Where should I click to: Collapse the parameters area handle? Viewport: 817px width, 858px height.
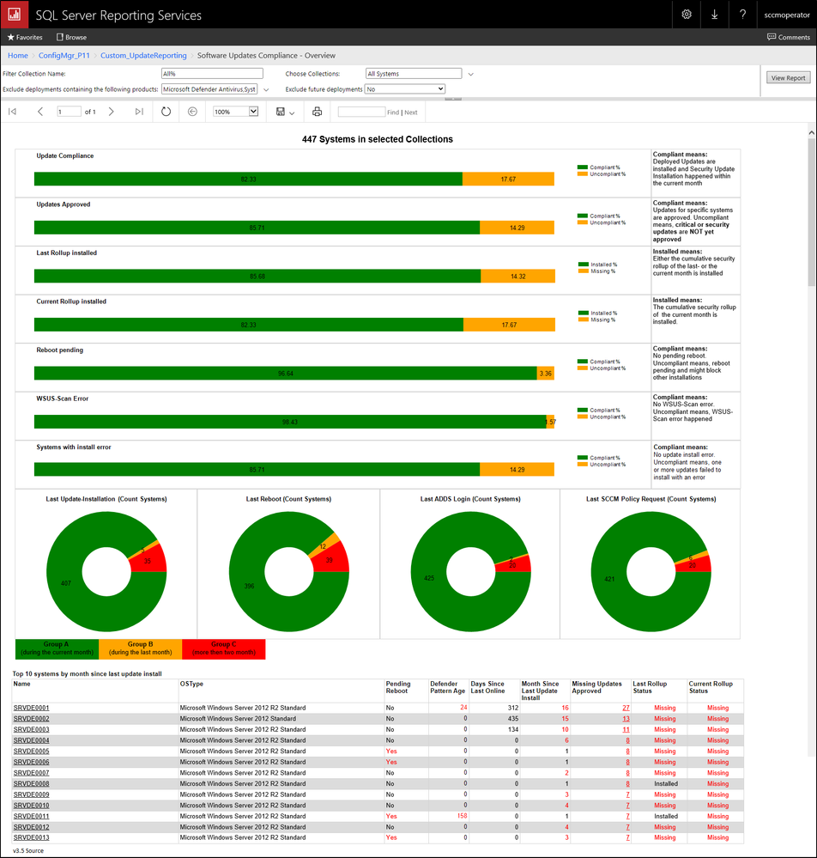(453, 99)
